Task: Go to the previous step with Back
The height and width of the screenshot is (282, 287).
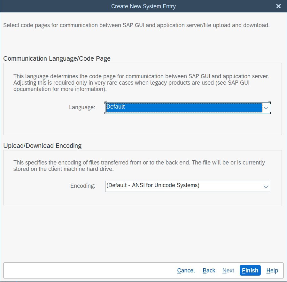Action: 209,271
